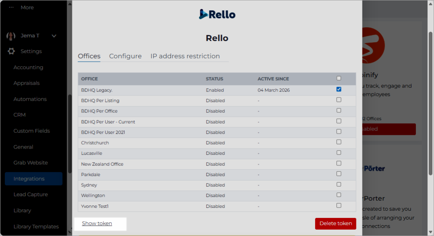
Task: Open Library in the settings sidebar
Action: [x=22, y=211]
